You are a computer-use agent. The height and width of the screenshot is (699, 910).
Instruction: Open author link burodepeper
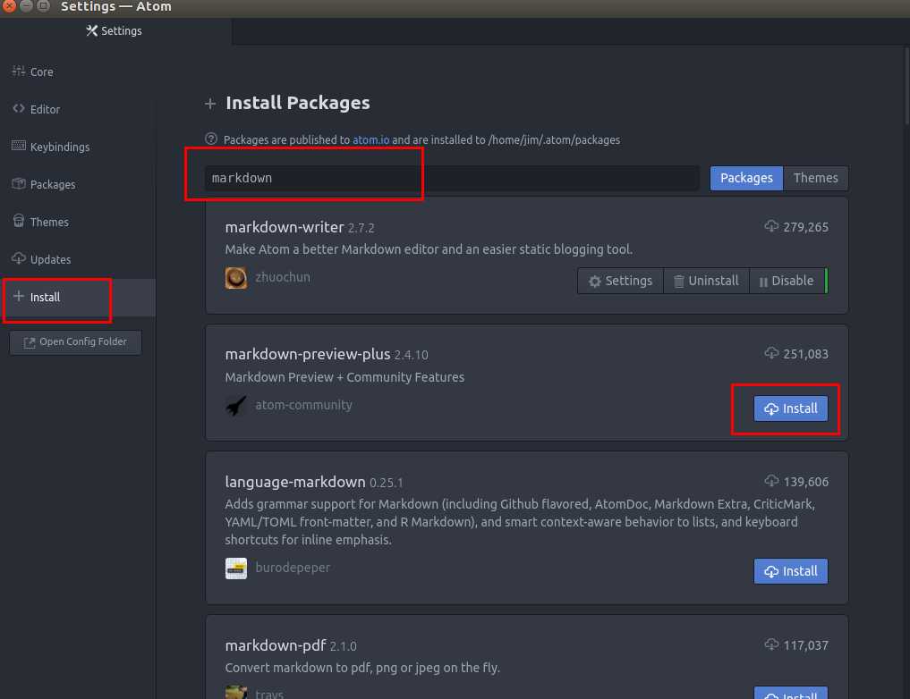pos(293,568)
